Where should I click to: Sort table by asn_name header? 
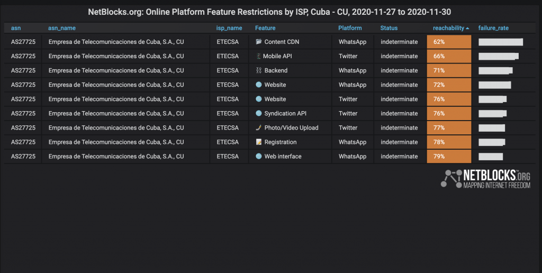(62, 28)
